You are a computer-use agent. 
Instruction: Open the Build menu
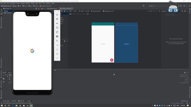tap(33, 3)
